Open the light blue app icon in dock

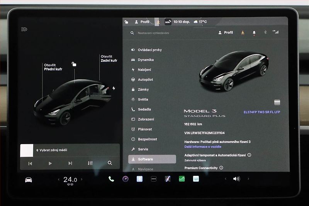(x=196, y=179)
